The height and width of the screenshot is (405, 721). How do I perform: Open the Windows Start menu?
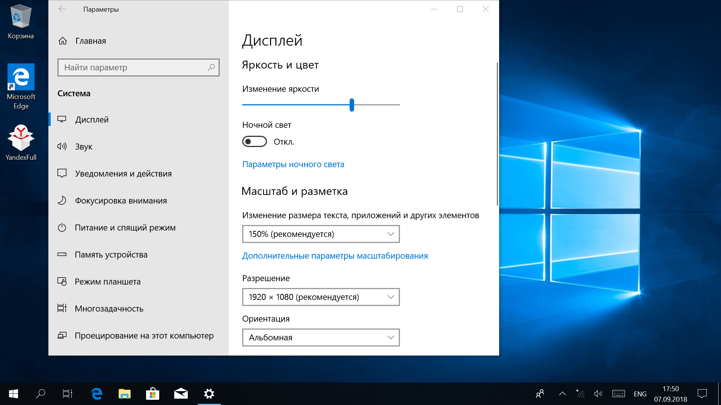pos(14,394)
